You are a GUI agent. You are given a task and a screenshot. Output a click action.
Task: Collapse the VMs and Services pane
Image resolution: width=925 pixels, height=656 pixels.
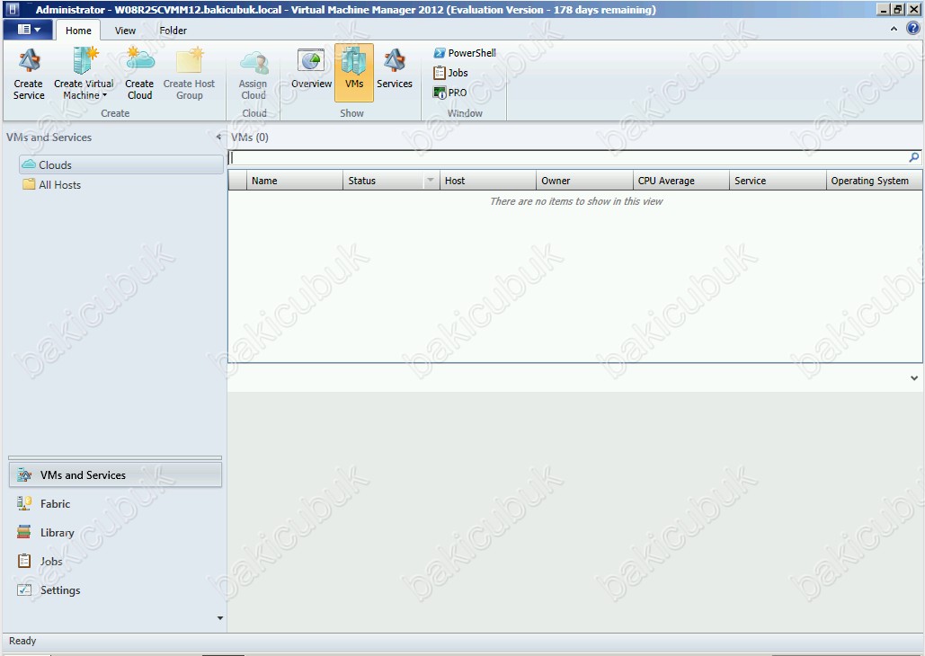219,137
